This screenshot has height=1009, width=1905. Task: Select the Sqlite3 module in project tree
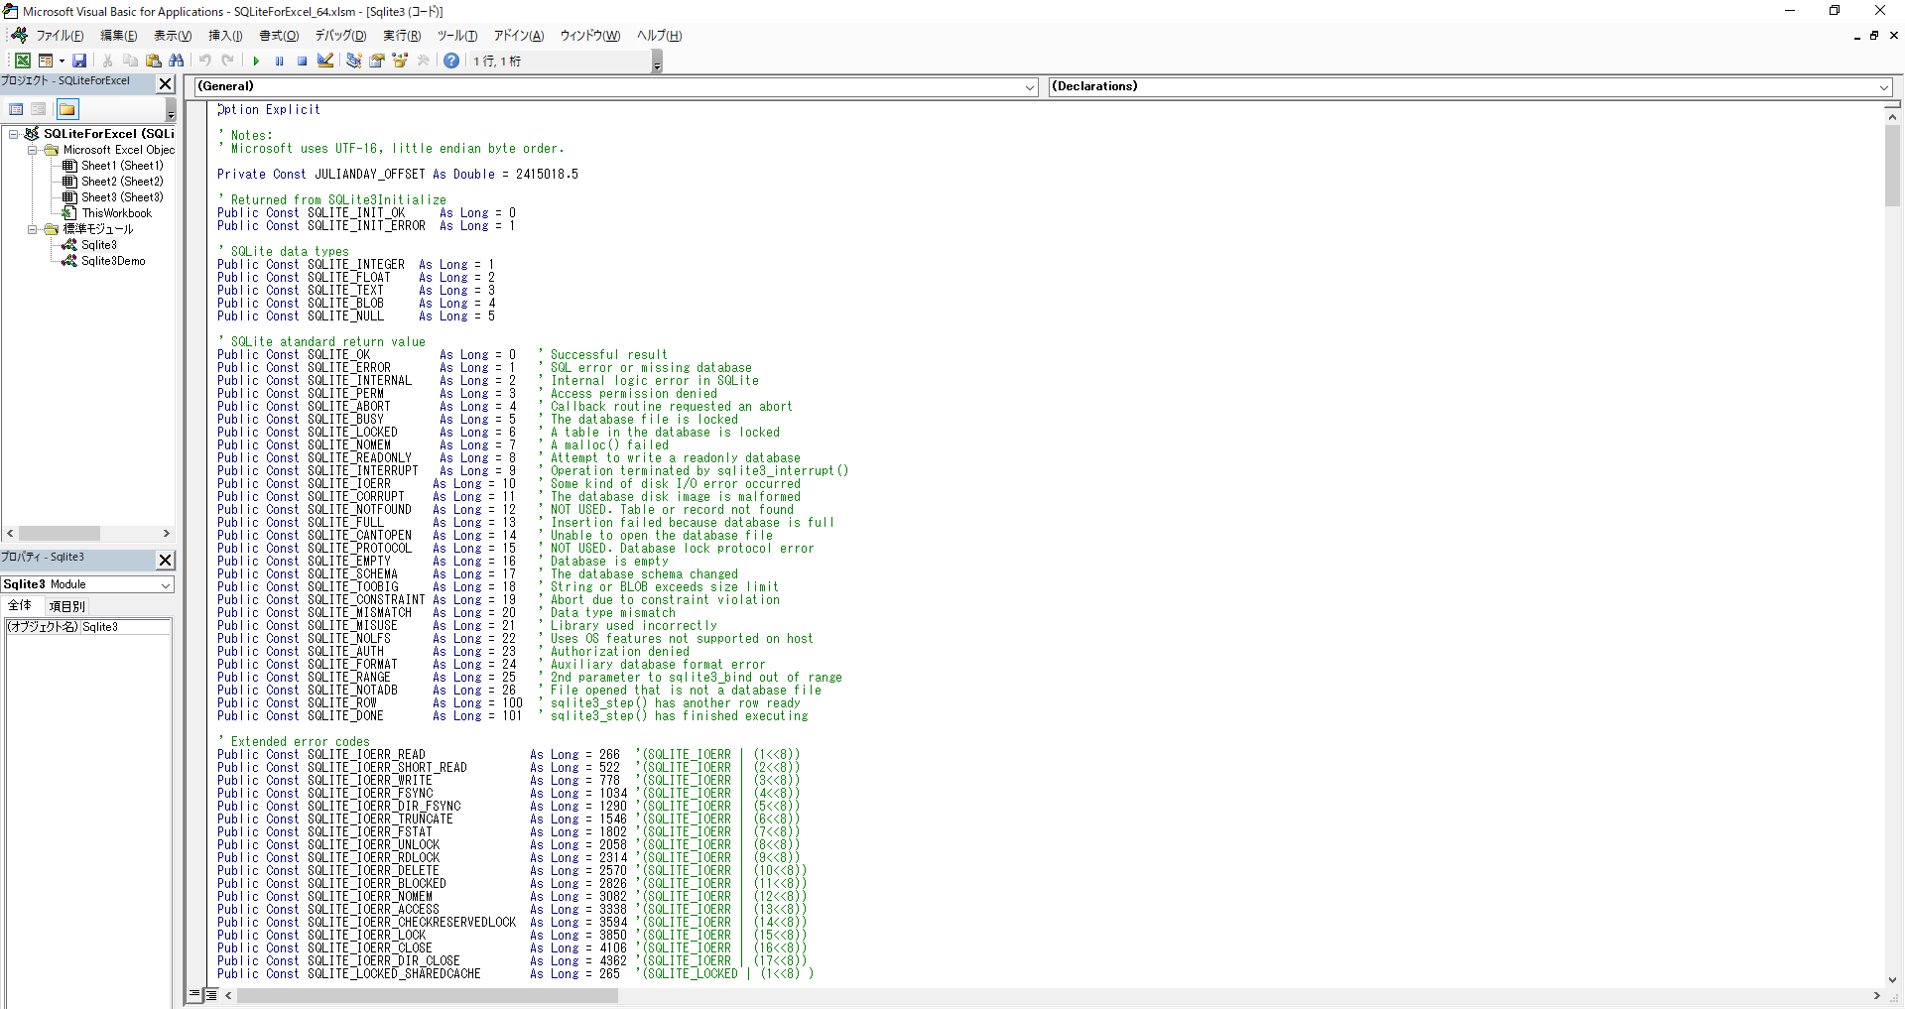pyautogui.click(x=99, y=245)
